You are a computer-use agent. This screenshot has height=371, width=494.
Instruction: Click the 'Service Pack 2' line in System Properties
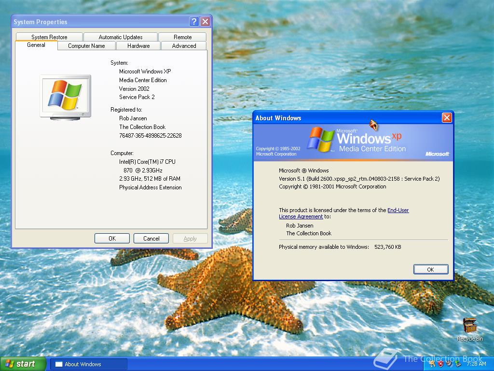tap(137, 97)
